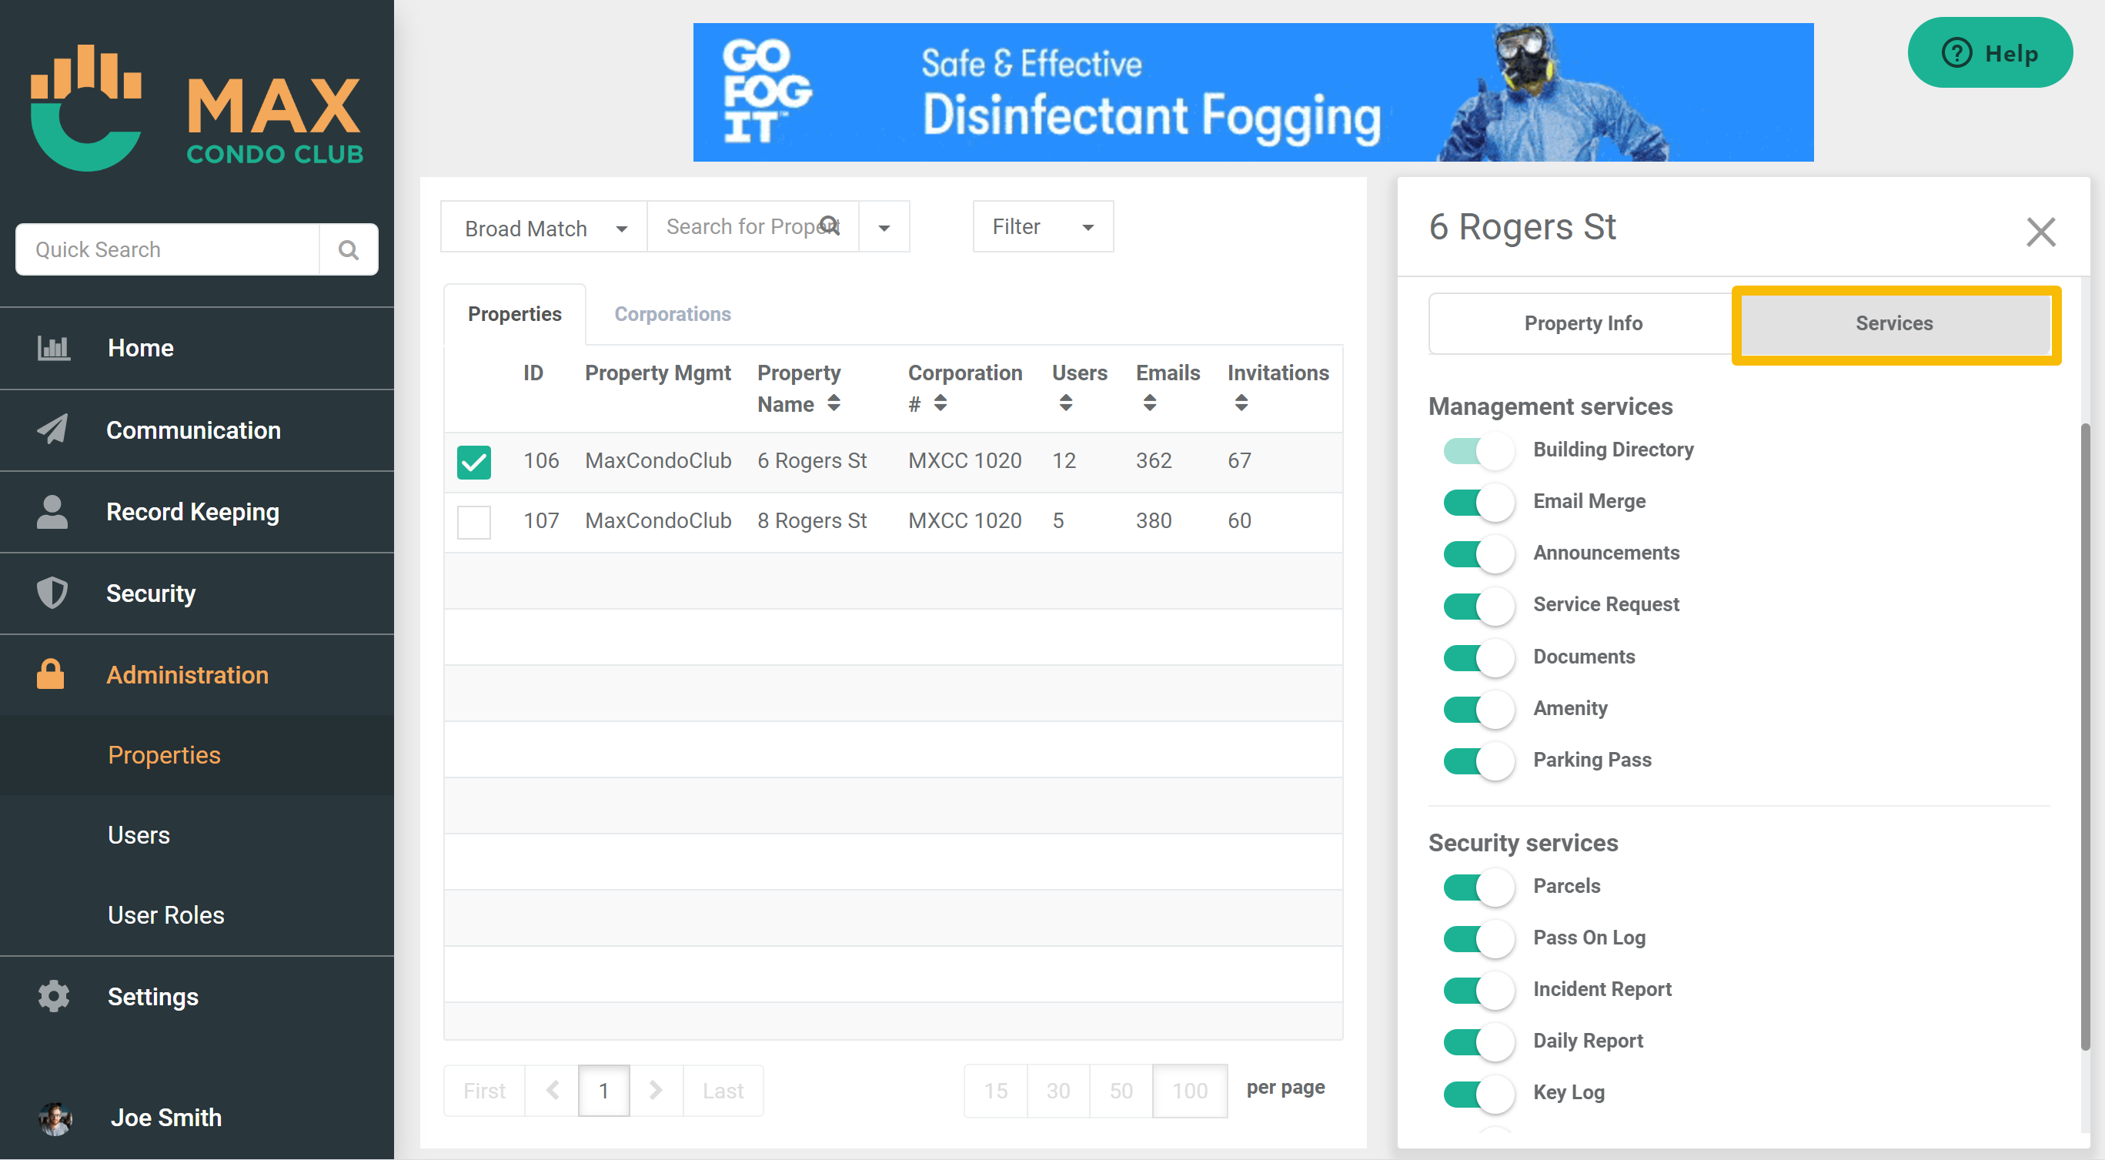Click the Settings gear icon

coord(53,997)
